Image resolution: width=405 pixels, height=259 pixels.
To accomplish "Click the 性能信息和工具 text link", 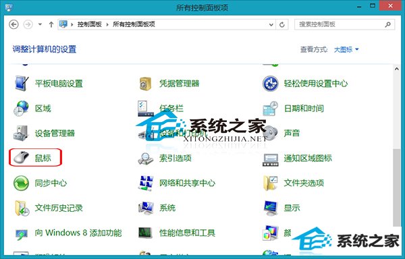I will (x=187, y=233).
